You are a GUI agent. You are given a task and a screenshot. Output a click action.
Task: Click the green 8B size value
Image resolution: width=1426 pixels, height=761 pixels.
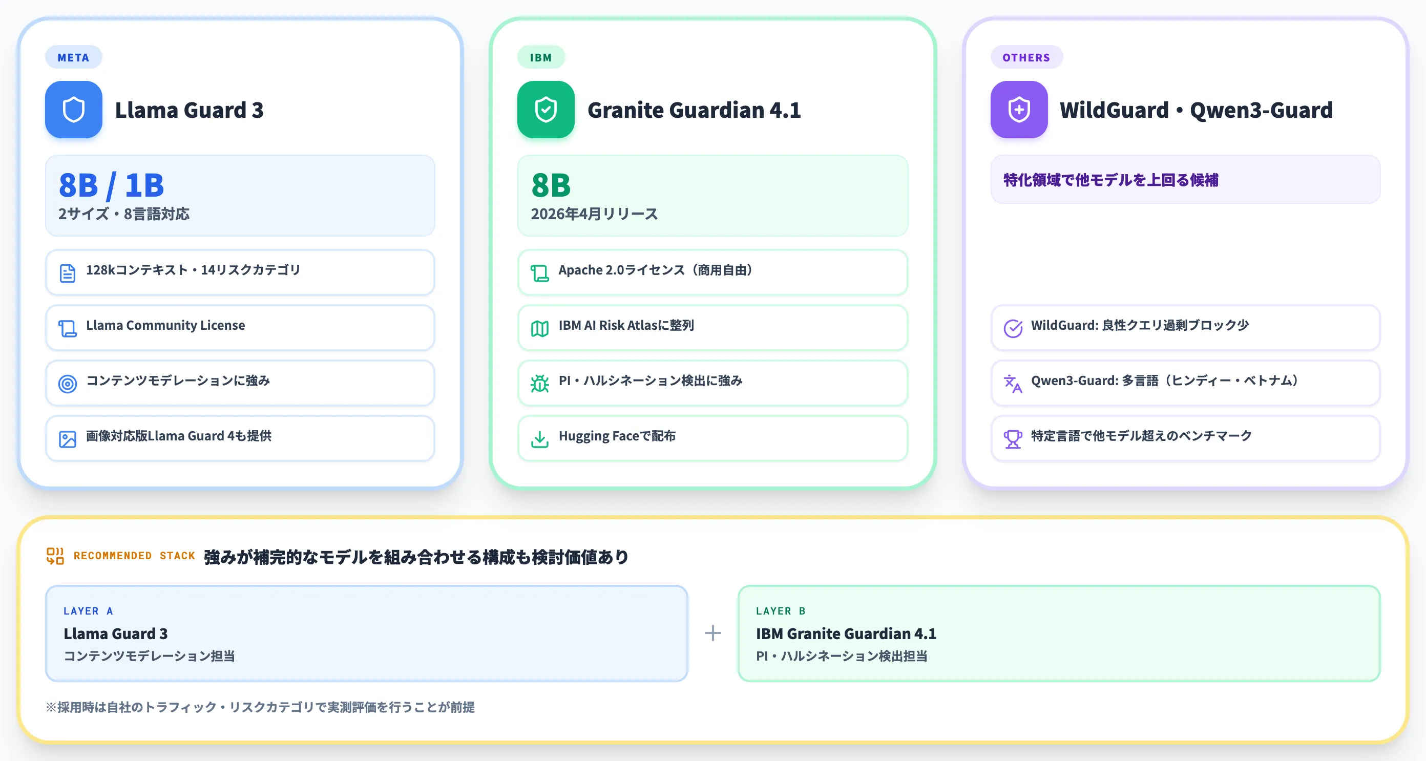[x=551, y=185]
